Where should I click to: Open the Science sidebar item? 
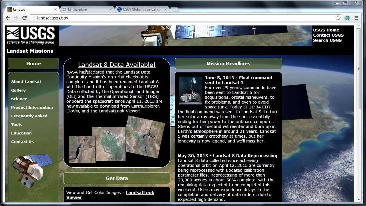tap(19, 99)
